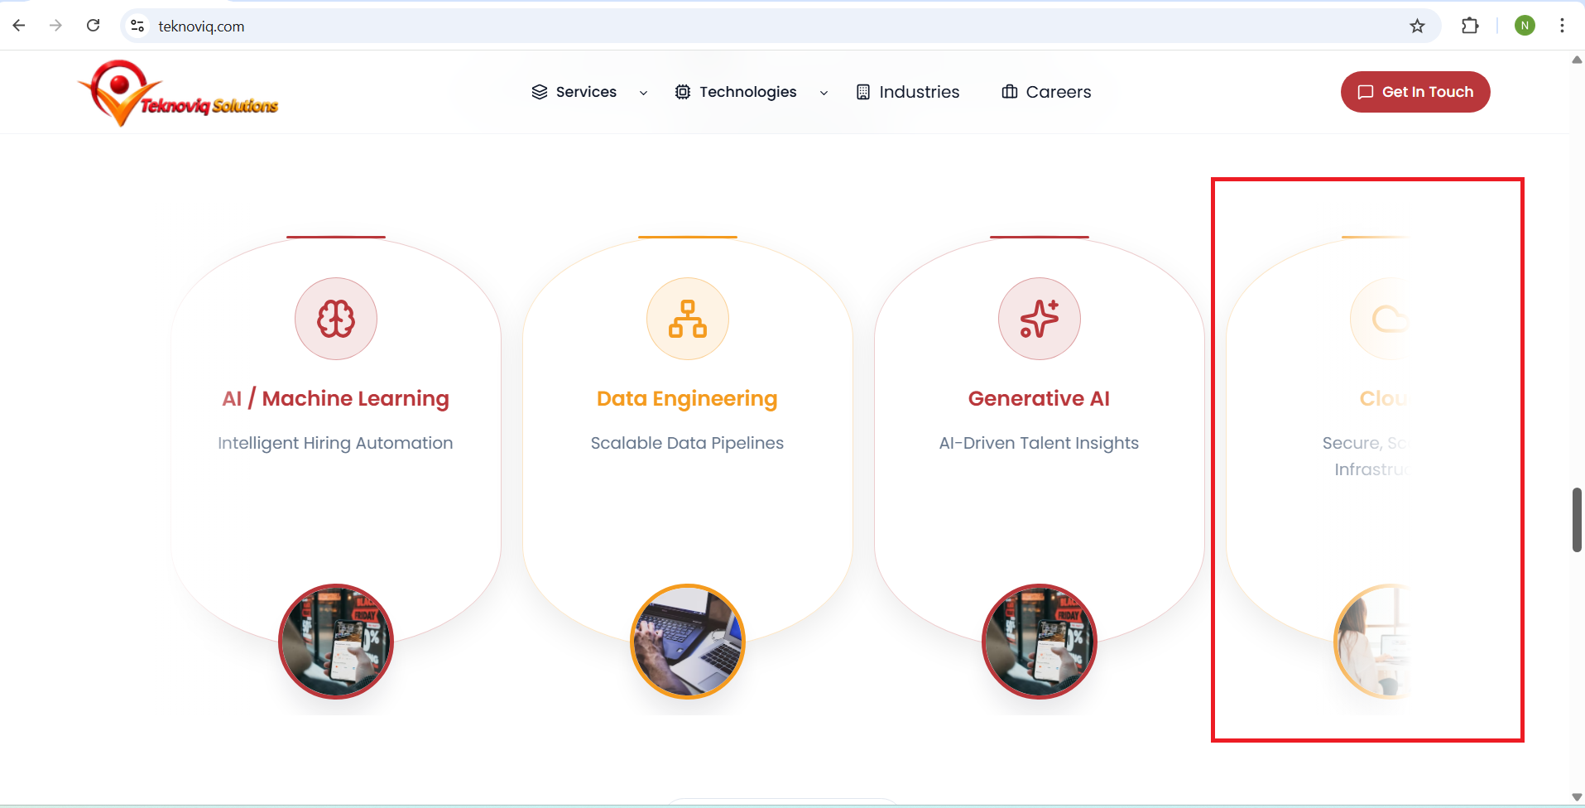The image size is (1585, 808).
Task: Go to the Industries page
Action: [908, 92]
